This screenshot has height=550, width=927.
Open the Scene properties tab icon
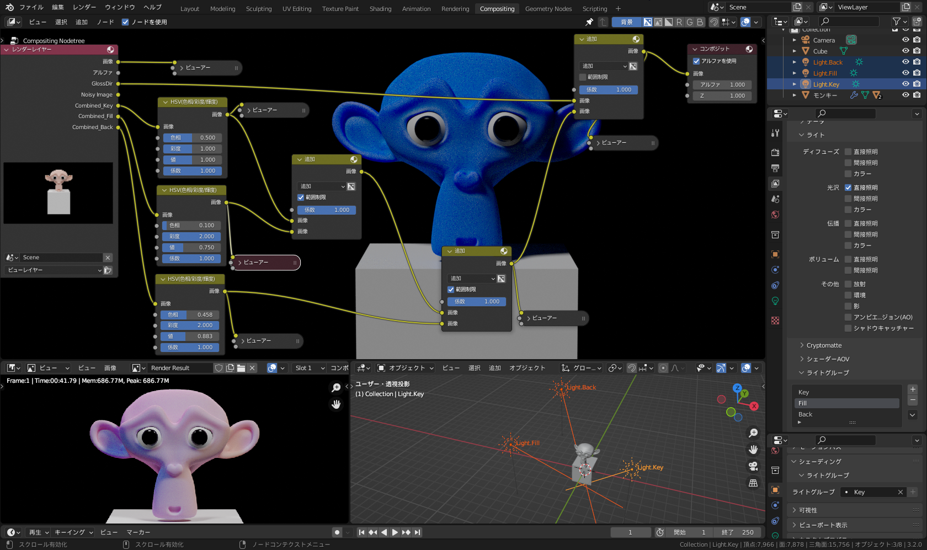coord(775,199)
